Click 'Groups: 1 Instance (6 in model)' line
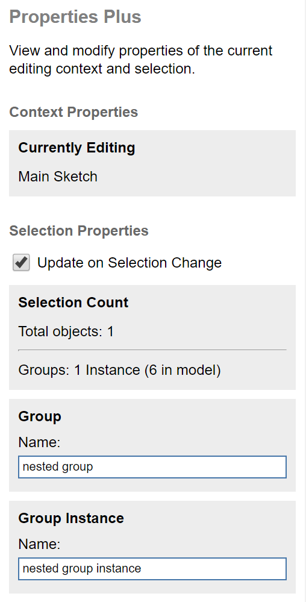This screenshot has height=602, width=306. (119, 370)
